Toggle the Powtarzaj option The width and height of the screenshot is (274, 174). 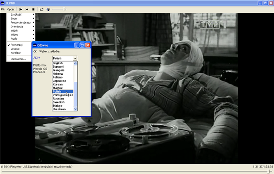pos(19,45)
